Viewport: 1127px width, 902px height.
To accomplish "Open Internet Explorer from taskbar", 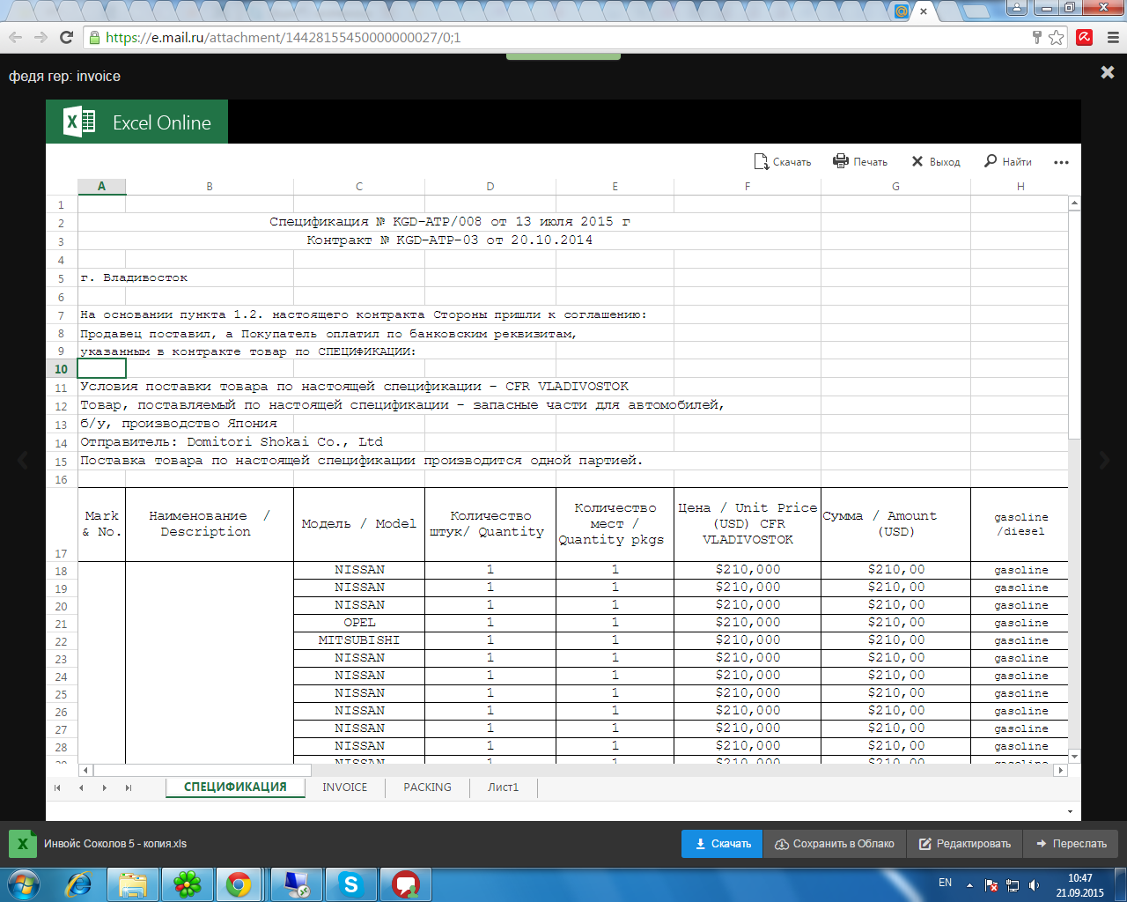I will click(x=80, y=884).
